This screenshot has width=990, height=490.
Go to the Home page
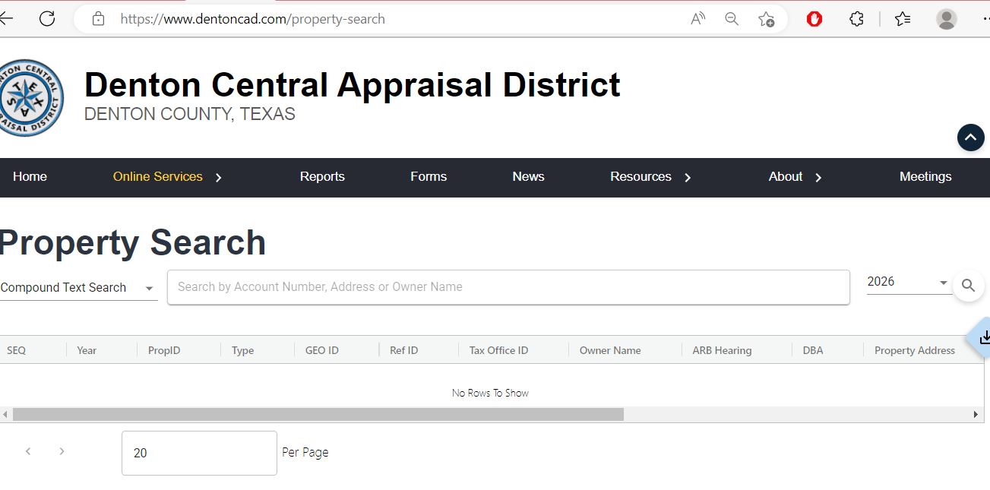tap(30, 177)
